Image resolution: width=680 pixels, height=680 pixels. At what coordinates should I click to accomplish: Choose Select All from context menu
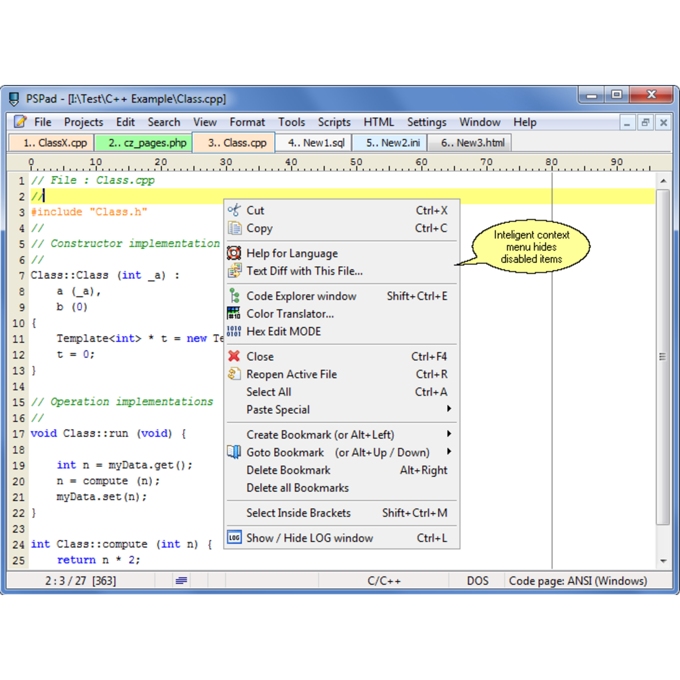pyautogui.click(x=269, y=392)
